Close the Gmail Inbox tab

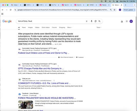(x=21, y=5)
